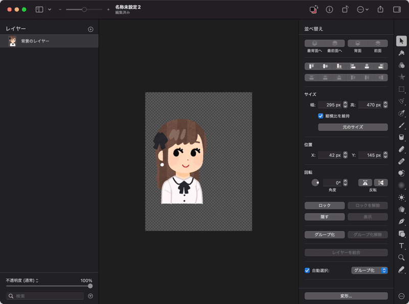409x304 pixels.
Task: Open the 自動選択 グループ化 popup menu
Action: [369, 270]
